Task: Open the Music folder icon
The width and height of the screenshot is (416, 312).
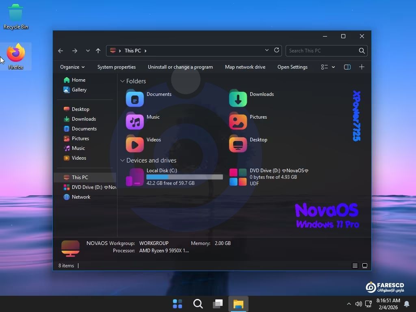Action: pos(135,121)
